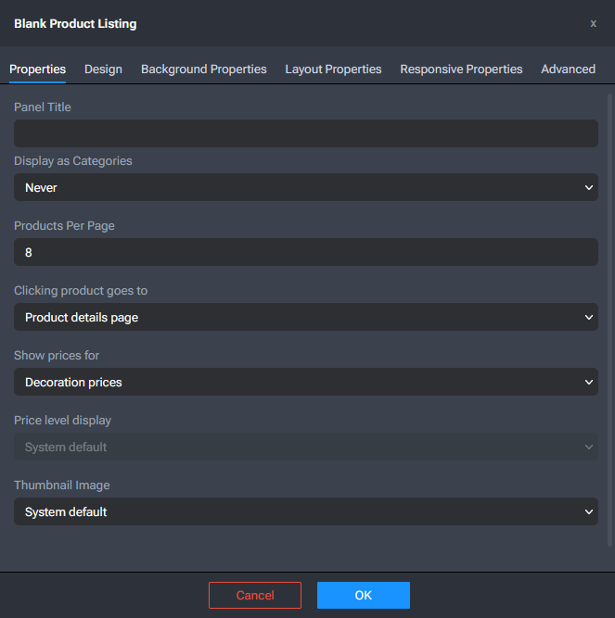Cancel the dialog changes
The height and width of the screenshot is (618, 615).
point(255,595)
